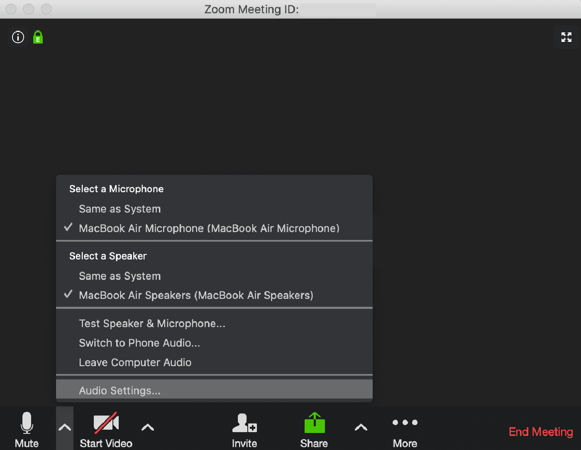581x450 pixels.
Task: Click the green encryption lock icon
Action: tap(38, 37)
